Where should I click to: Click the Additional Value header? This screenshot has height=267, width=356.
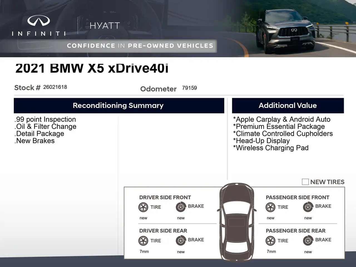pyautogui.click(x=288, y=105)
